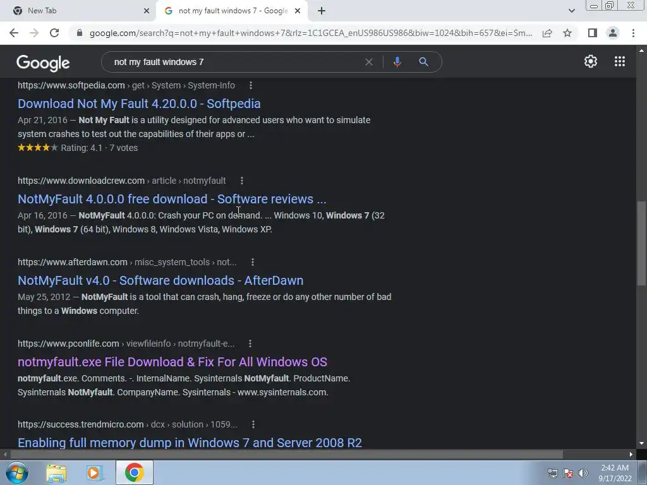Select the not my fault windows 7 tab
This screenshot has width=647, height=485.
(232, 11)
